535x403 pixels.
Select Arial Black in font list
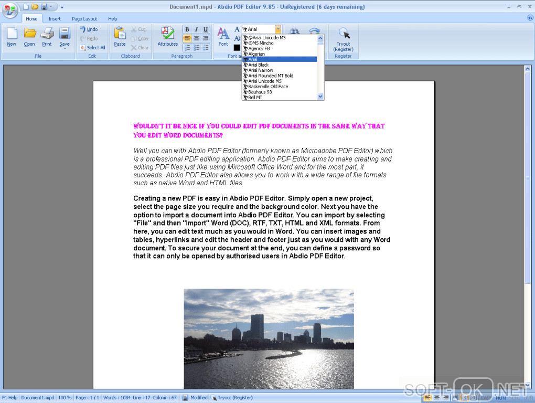point(280,65)
